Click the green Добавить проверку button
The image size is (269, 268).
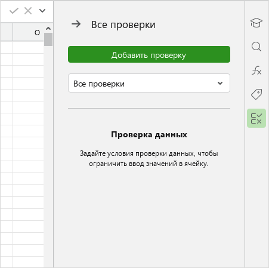click(149, 54)
